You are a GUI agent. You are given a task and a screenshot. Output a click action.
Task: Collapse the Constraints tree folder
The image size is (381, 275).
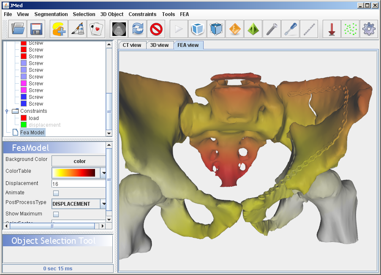point(7,111)
